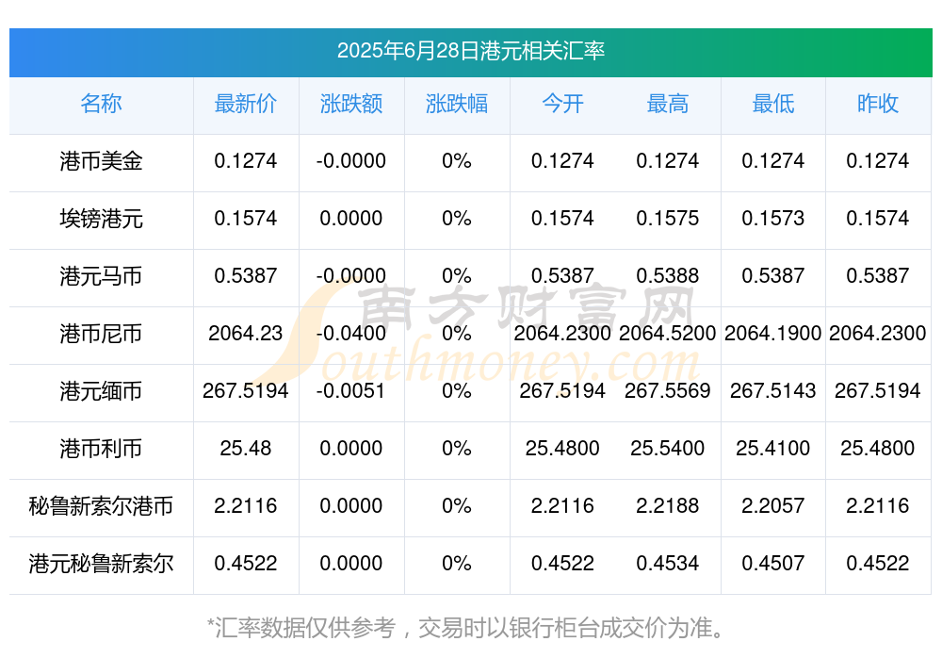This screenshot has width=942, height=658.
Task: Select the 秘鲁新索尔港币 row name
Action: [x=101, y=506]
